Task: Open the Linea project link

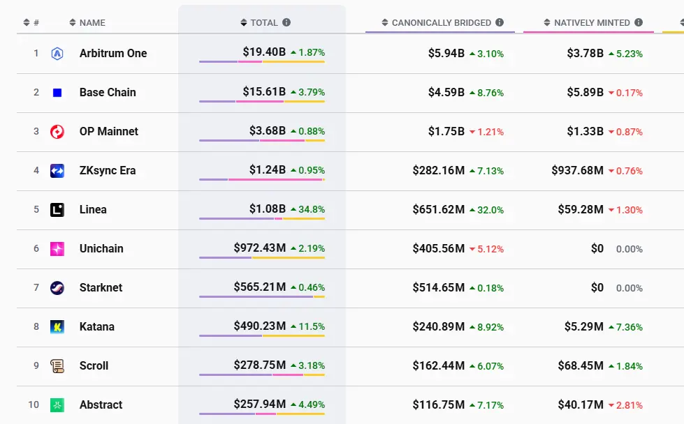Action: click(x=93, y=209)
